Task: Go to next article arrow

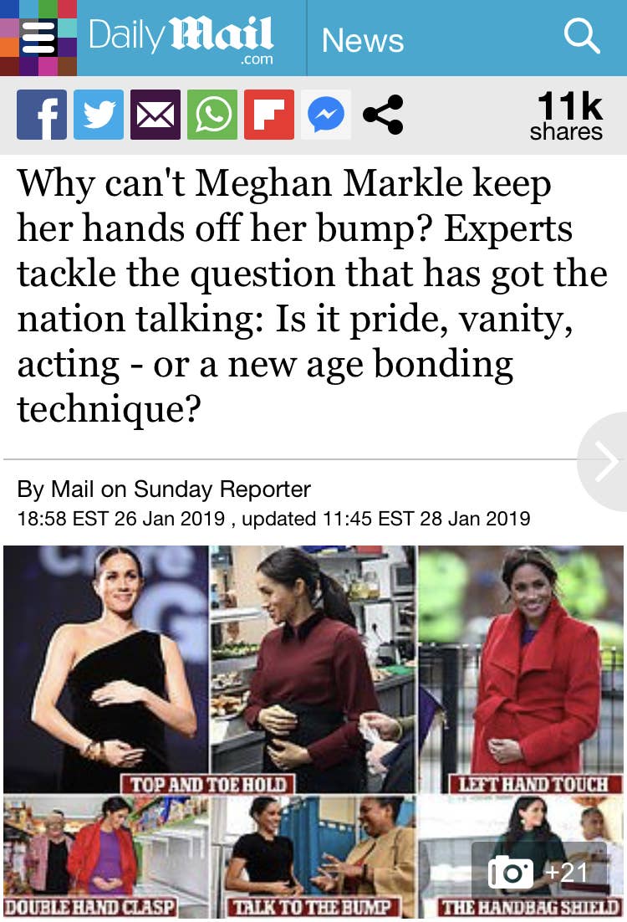Action: [x=604, y=462]
